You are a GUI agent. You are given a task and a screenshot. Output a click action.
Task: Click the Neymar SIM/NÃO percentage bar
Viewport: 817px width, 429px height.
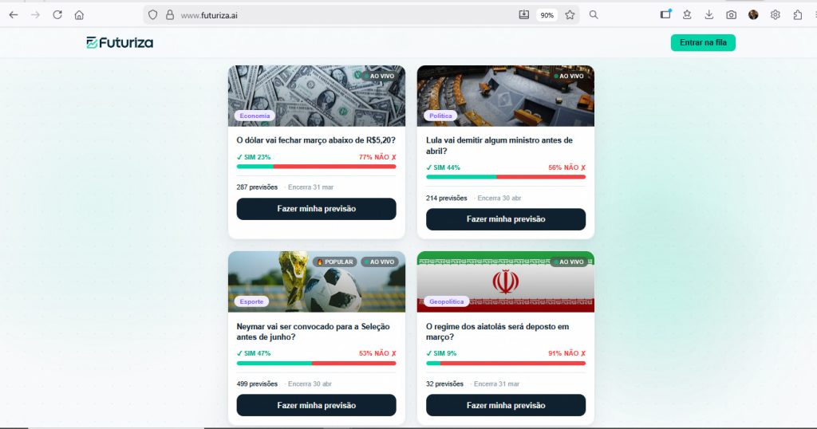[316, 364]
